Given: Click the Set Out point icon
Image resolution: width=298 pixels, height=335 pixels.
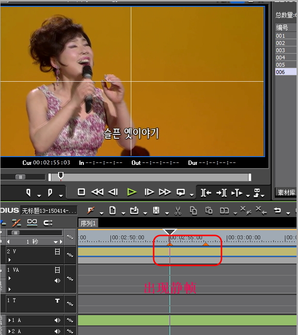Looking at the screenshot, I should [50, 192].
